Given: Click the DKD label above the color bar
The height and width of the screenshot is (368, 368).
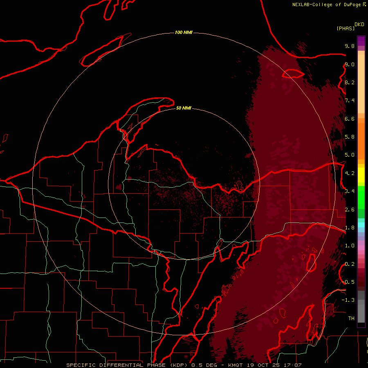Looking at the screenshot, I should click(x=359, y=25).
